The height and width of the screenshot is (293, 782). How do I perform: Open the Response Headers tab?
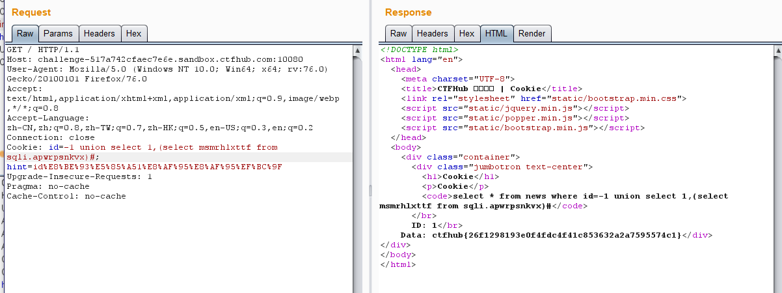[433, 34]
